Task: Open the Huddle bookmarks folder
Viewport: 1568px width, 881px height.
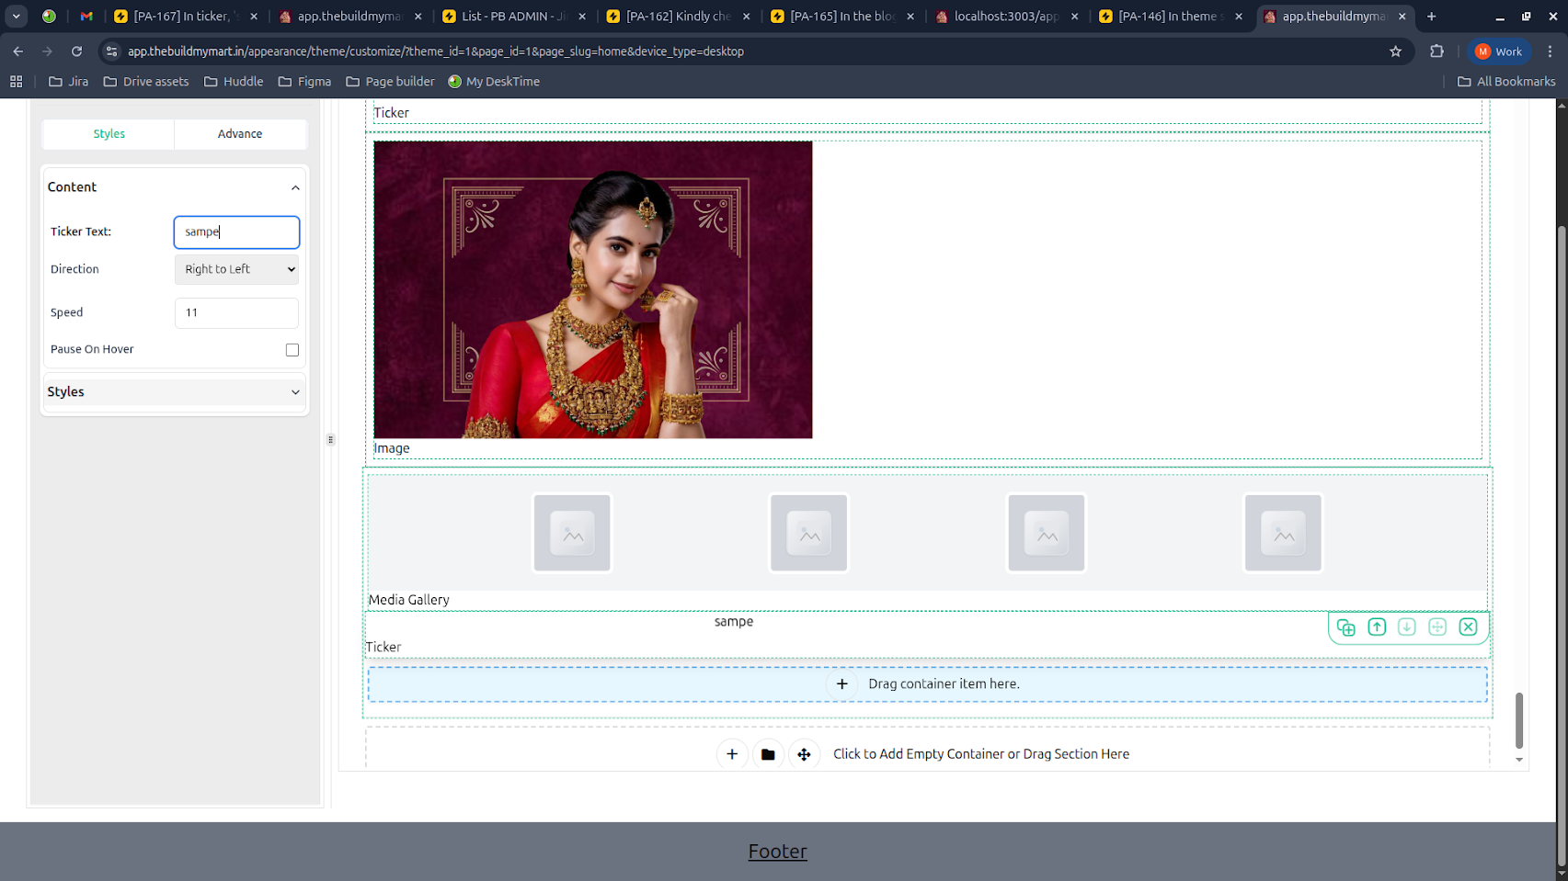Action: click(x=234, y=82)
